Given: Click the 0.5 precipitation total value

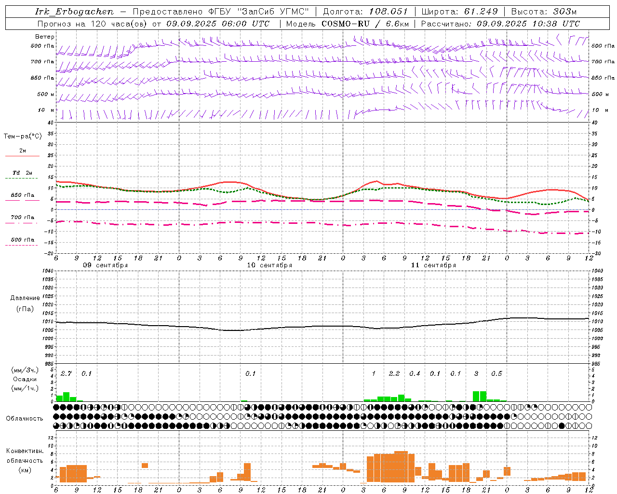Looking at the screenshot, I should [496, 373].
